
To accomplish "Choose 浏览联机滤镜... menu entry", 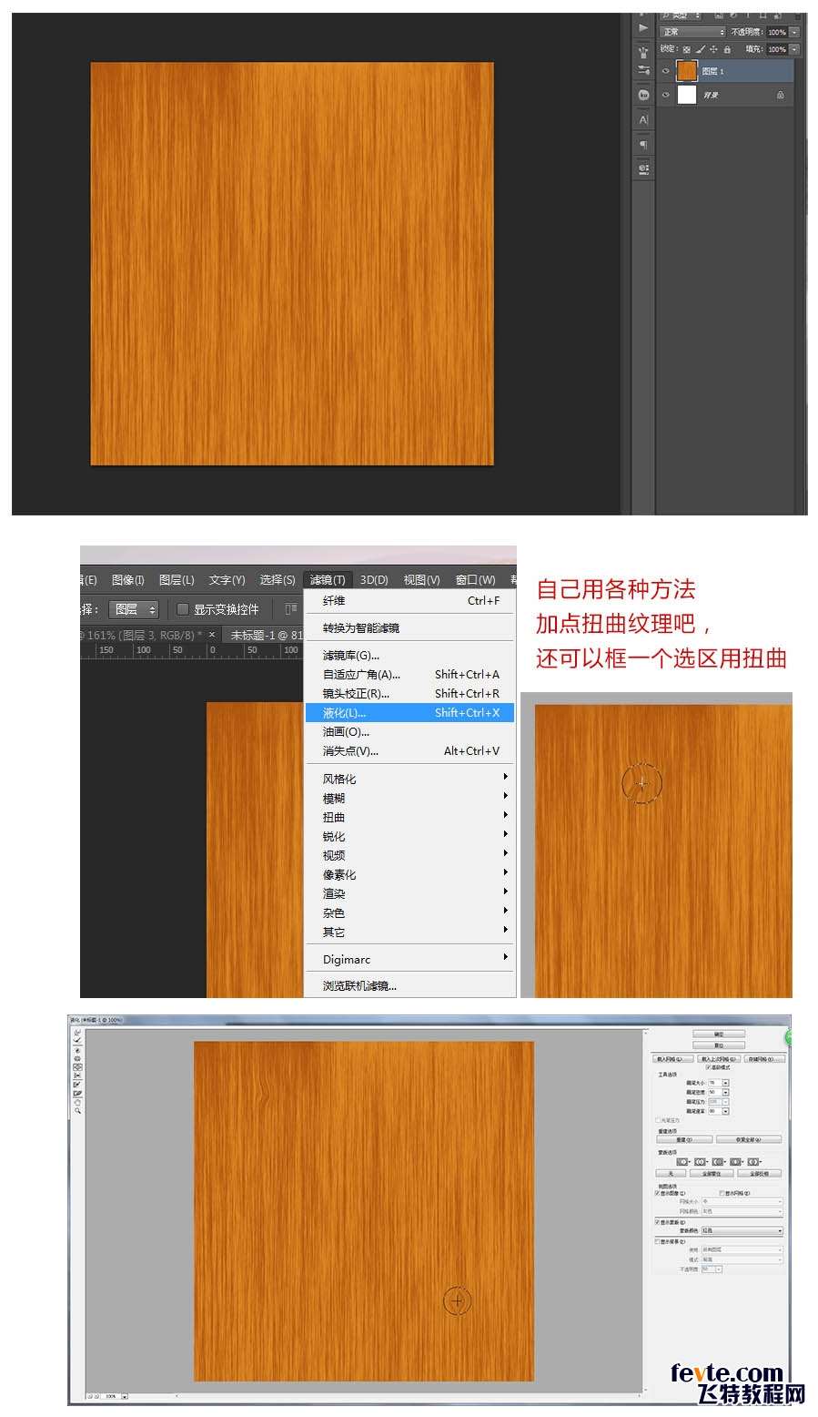I will tap(409, 985).
